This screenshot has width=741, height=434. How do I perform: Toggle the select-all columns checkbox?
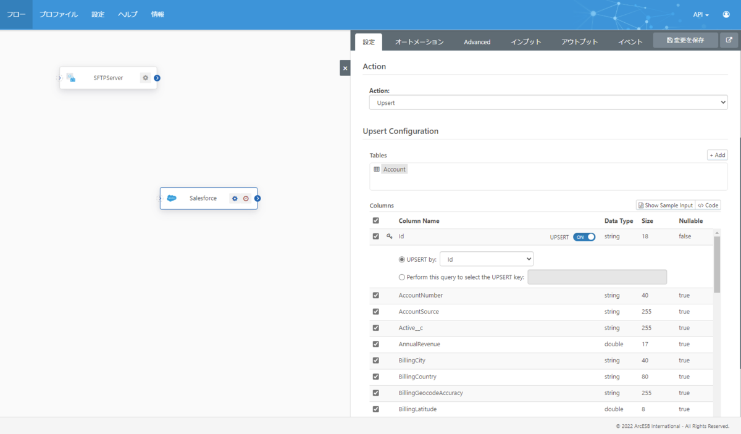[x=376, y=220]
